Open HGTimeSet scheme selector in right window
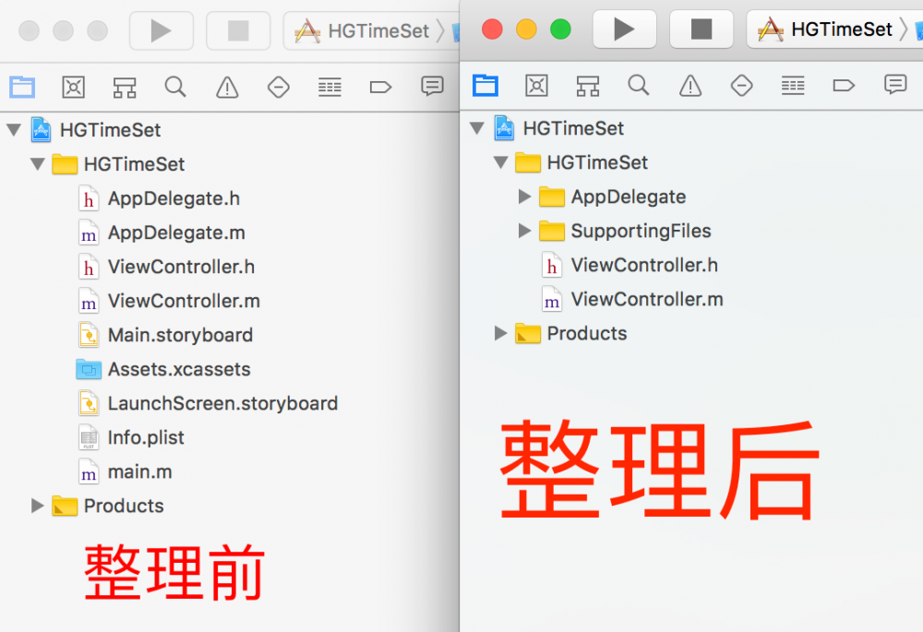 click(x=834, y=29)
